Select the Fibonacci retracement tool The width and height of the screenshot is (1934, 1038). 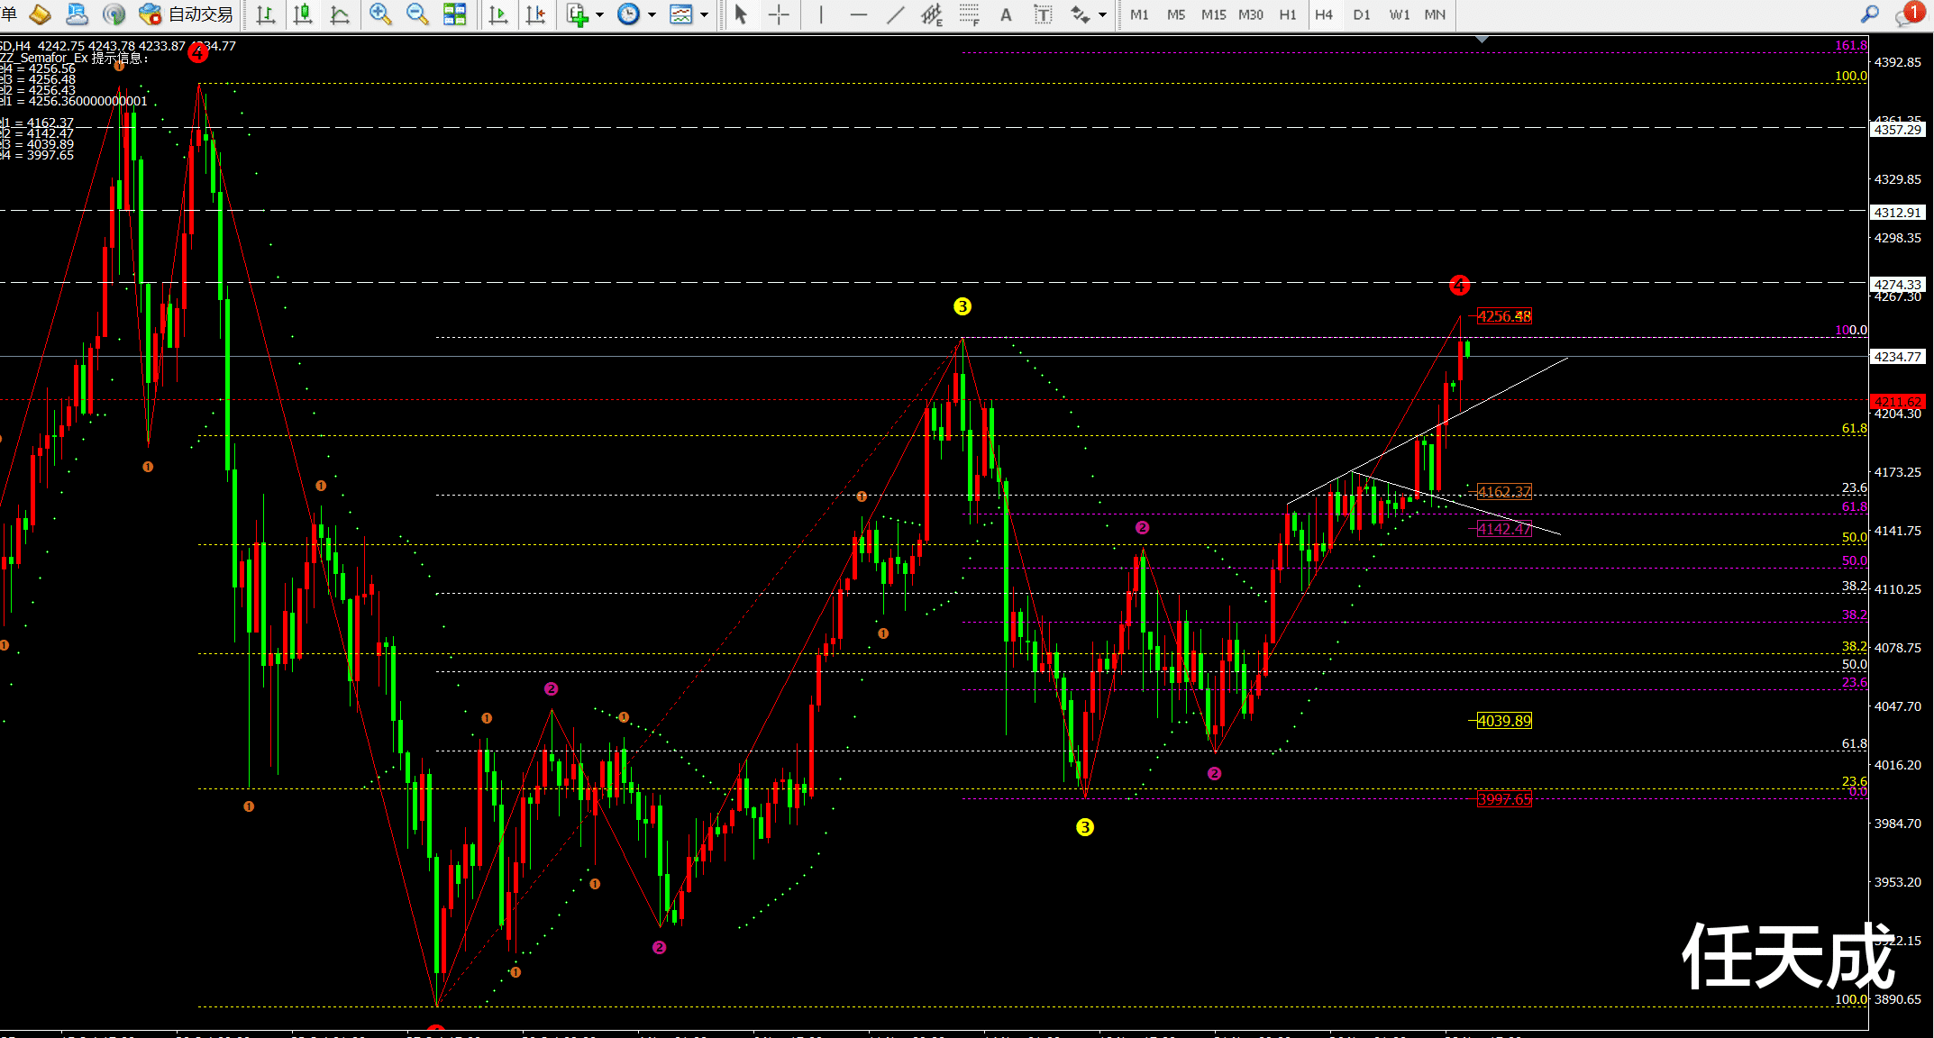coord(969,14)
